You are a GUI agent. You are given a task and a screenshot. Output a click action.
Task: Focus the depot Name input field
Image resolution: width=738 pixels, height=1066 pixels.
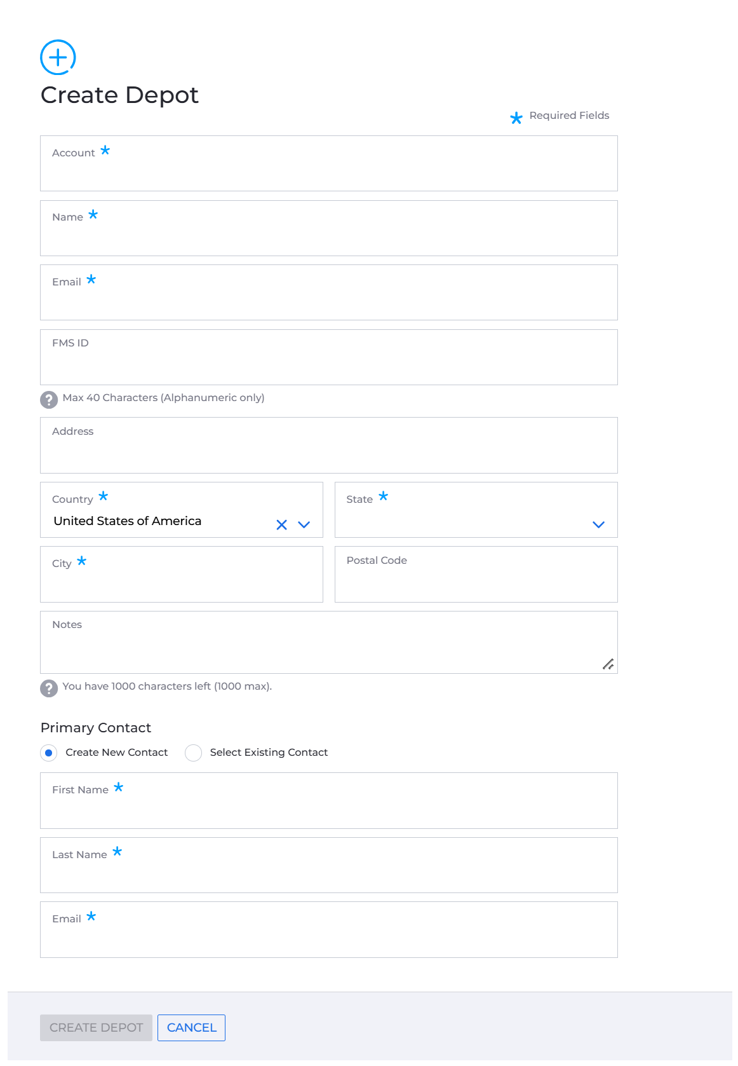coord(329,228)
